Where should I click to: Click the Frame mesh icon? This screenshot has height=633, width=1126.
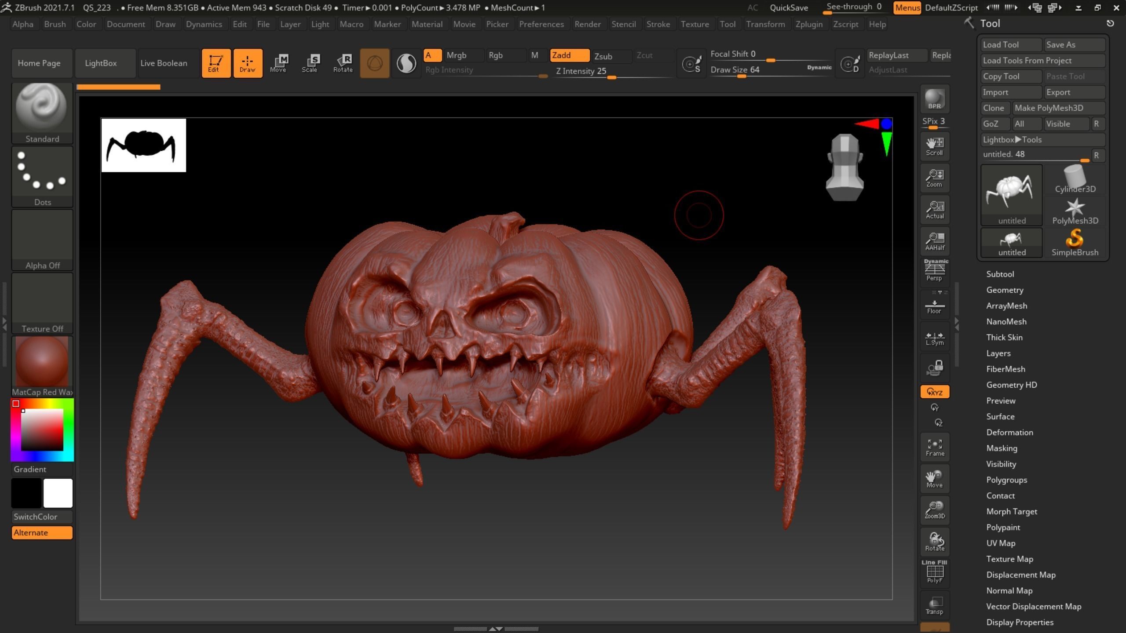click(935, 447)
